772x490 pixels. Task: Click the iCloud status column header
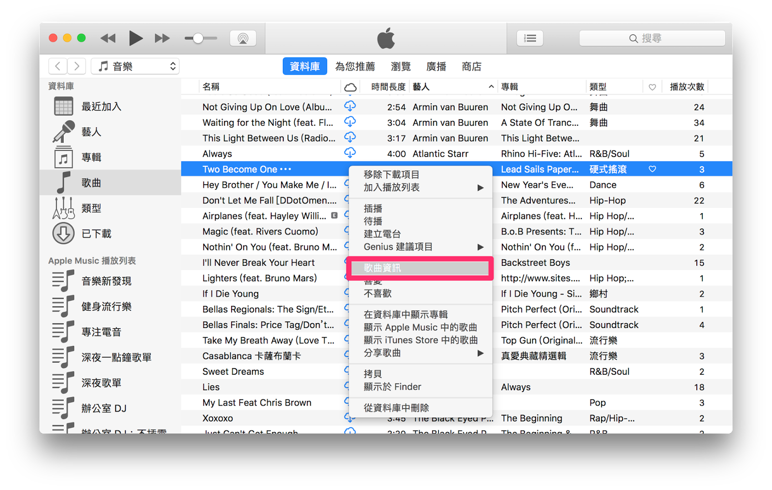point(350,87)
